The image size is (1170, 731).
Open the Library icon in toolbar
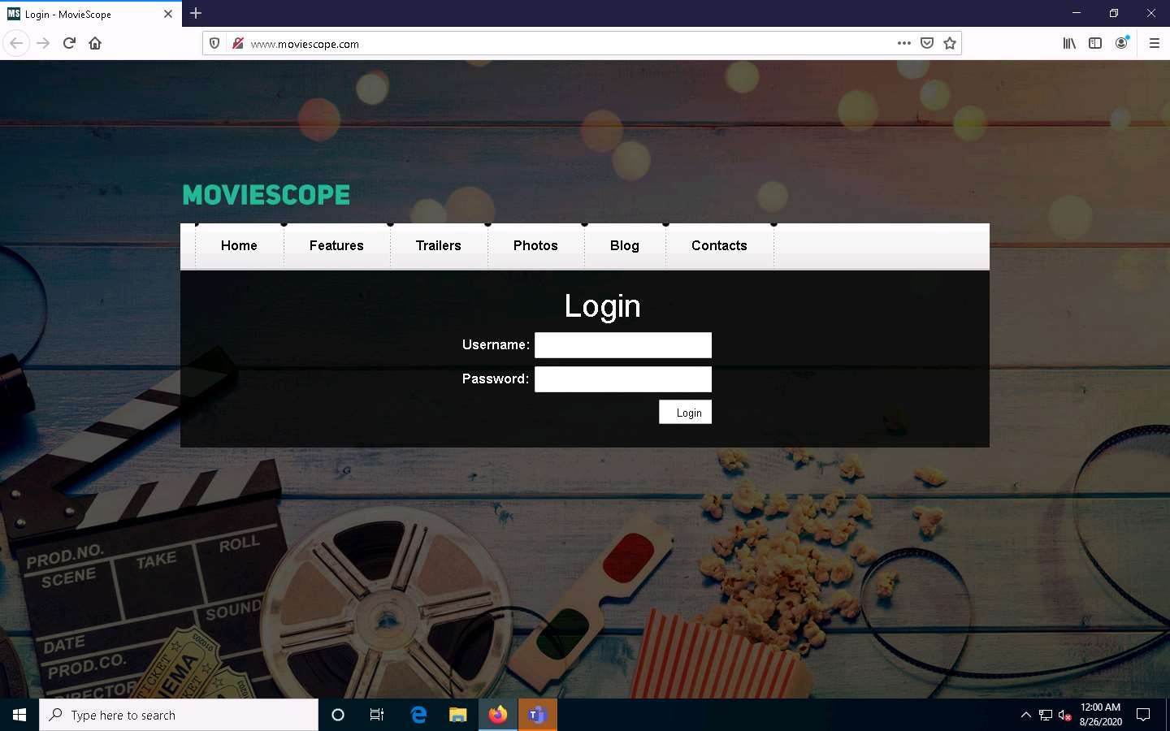[1069, 43]
